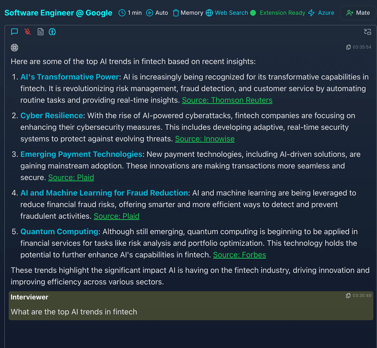
Task: Open the Source: Thomson Reuters link
Action: pos(227,100)
